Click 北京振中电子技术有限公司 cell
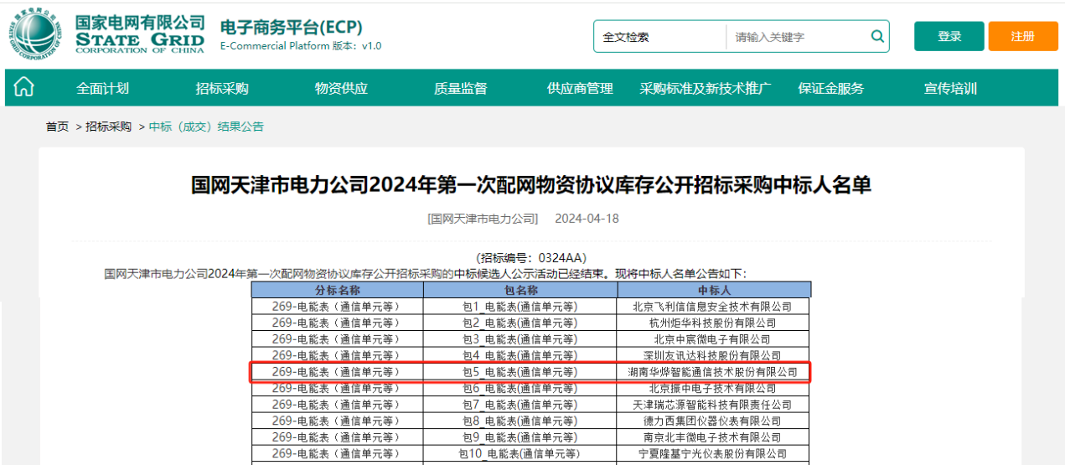The image size is (1065, 465). coord(714,388)
